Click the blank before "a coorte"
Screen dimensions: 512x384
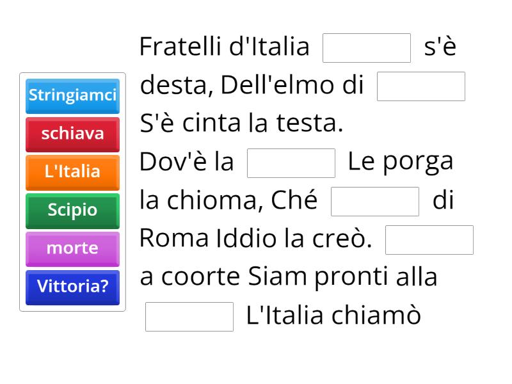point(429,240)
